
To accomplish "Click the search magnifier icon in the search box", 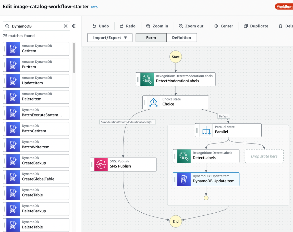I will pos(7,26).
